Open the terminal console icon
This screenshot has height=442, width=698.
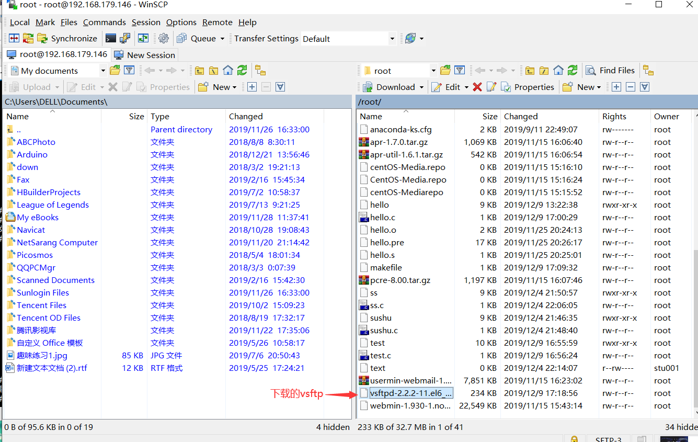click(110, 38)
